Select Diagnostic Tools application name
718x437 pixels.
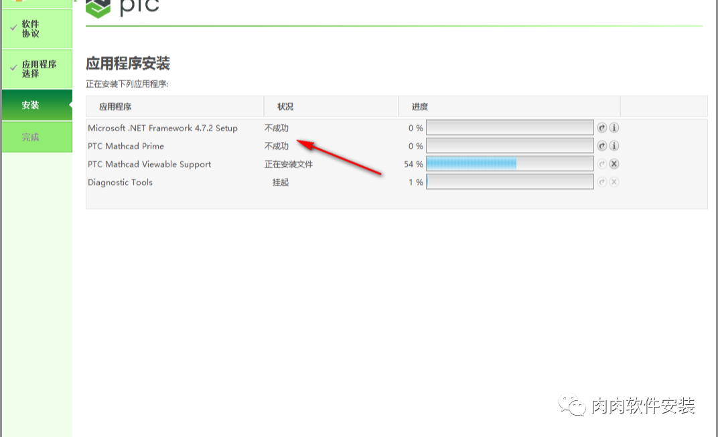coord(120,182)
